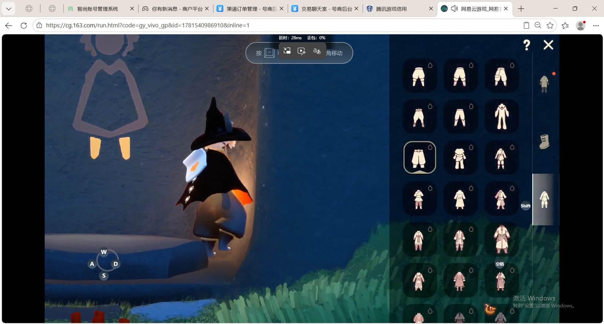The image size is (604, 324).
Task: Open the browser settings and more menu
Action: [x=596, y=25]
